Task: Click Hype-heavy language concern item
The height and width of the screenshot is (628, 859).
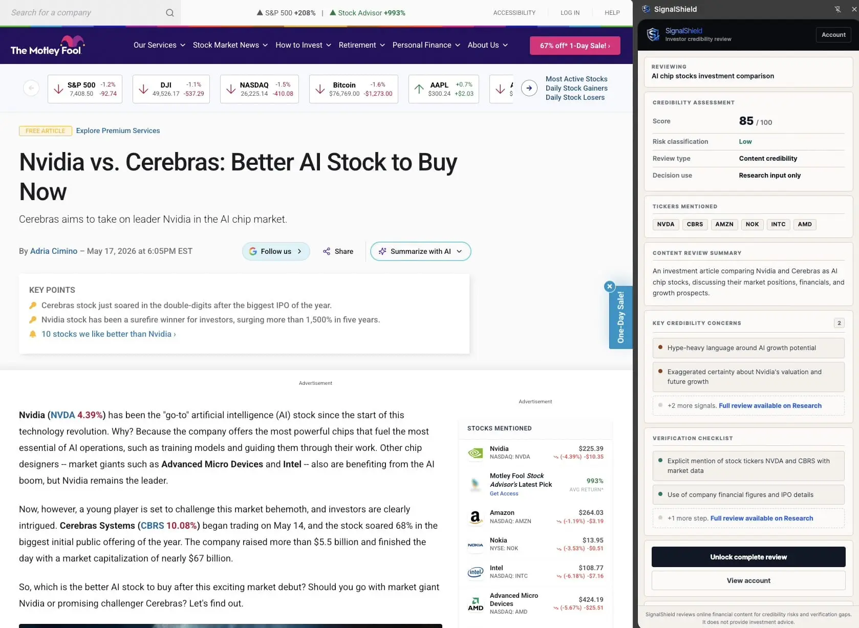Action: pos(748,348)
